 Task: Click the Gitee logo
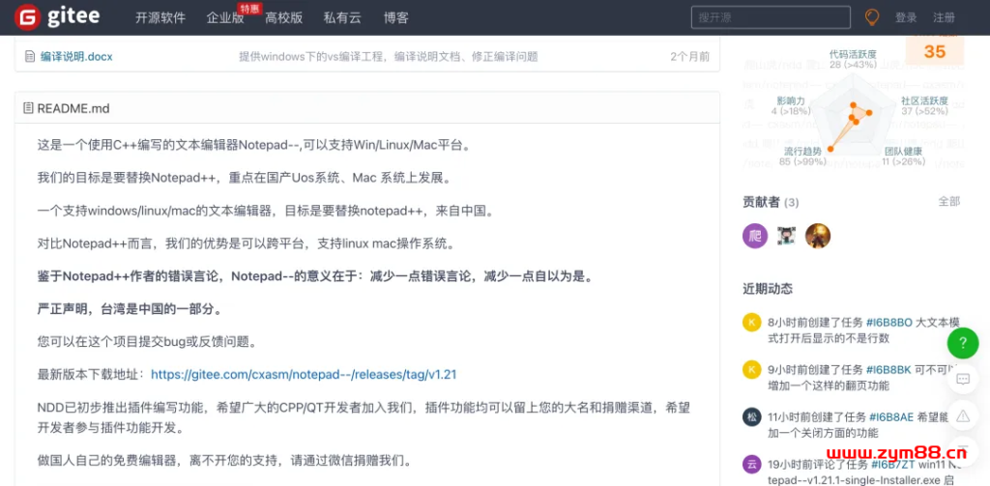click(x=57, y=17)
